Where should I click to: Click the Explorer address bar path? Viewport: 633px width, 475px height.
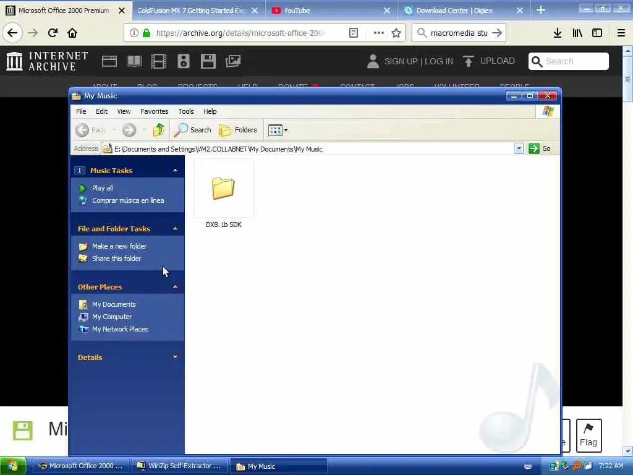pyautogui.click(x=307, y=149)
